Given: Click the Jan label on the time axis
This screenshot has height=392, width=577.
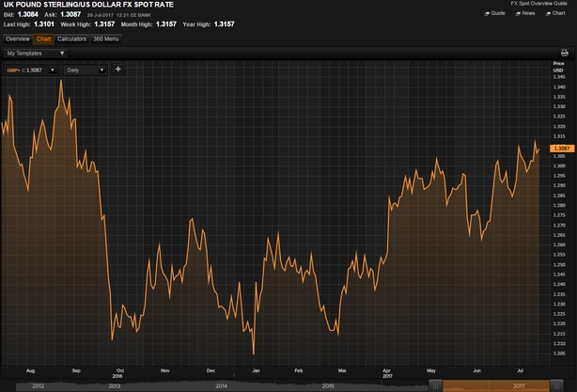Looking at the screenshot, I should click(x=257, y=370).
